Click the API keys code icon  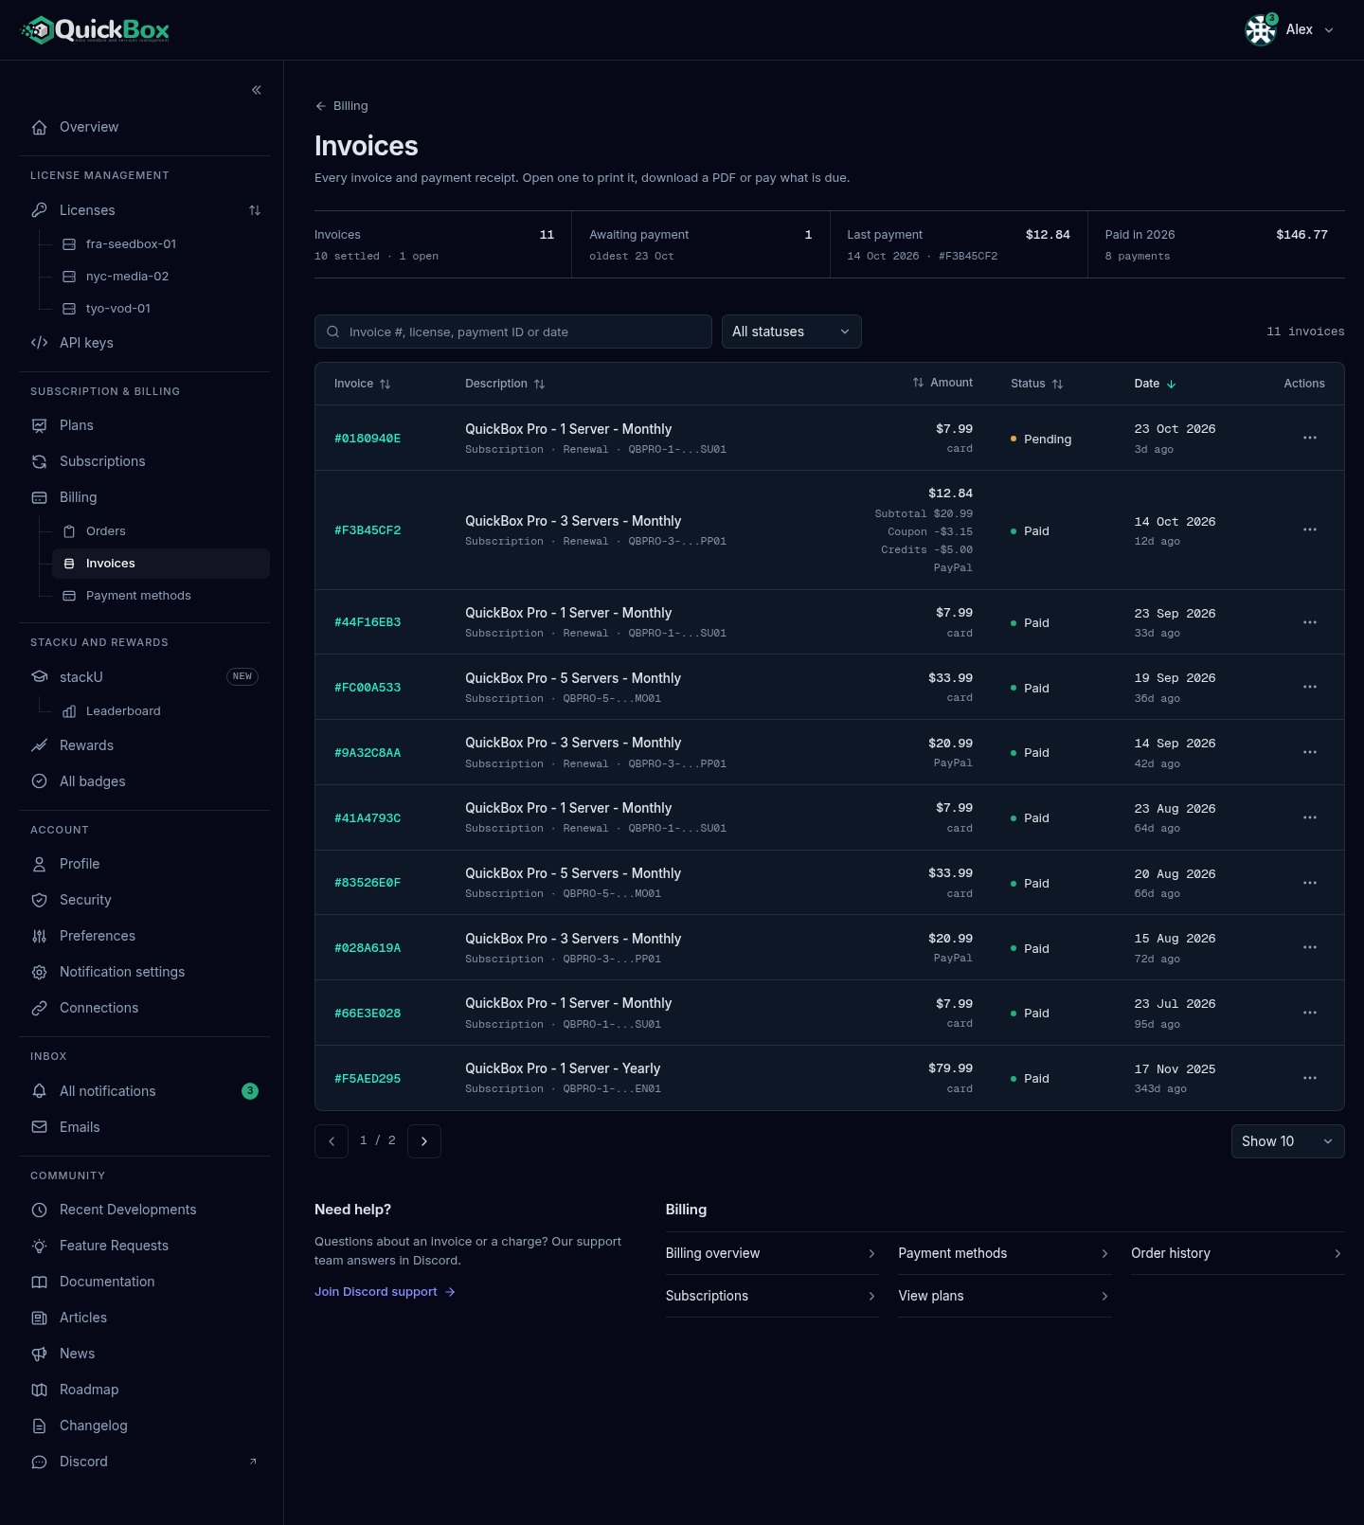pos(39,343)
